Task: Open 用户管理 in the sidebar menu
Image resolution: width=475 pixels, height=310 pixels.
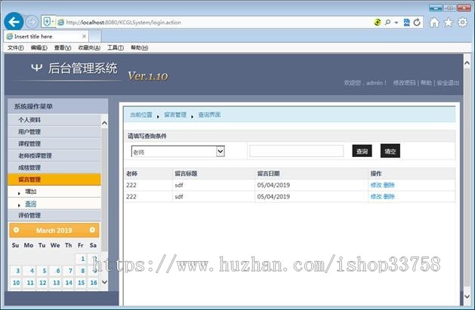Action: tap(54, 132)
